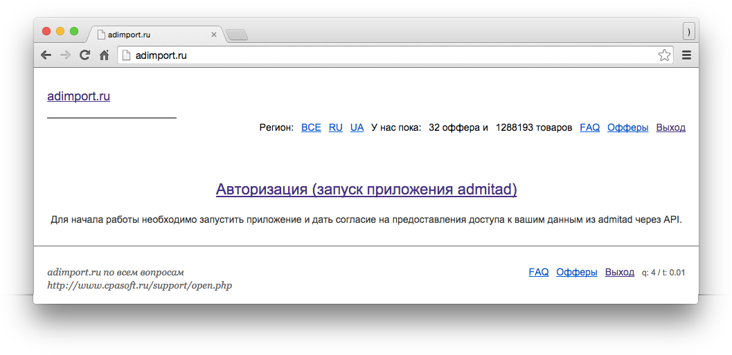Open the adimport.ru header logo link
732x355 pixels.
(x=78, y=96)
